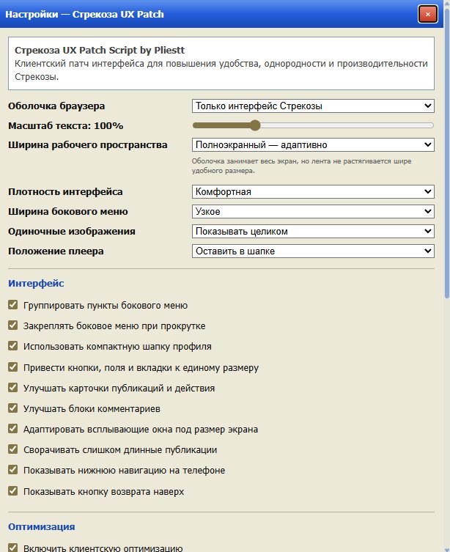Screen dimensions: 450x552
Task: Toggle Использовать компактную шапку профиля checkbox
Action: click(13, 346)
